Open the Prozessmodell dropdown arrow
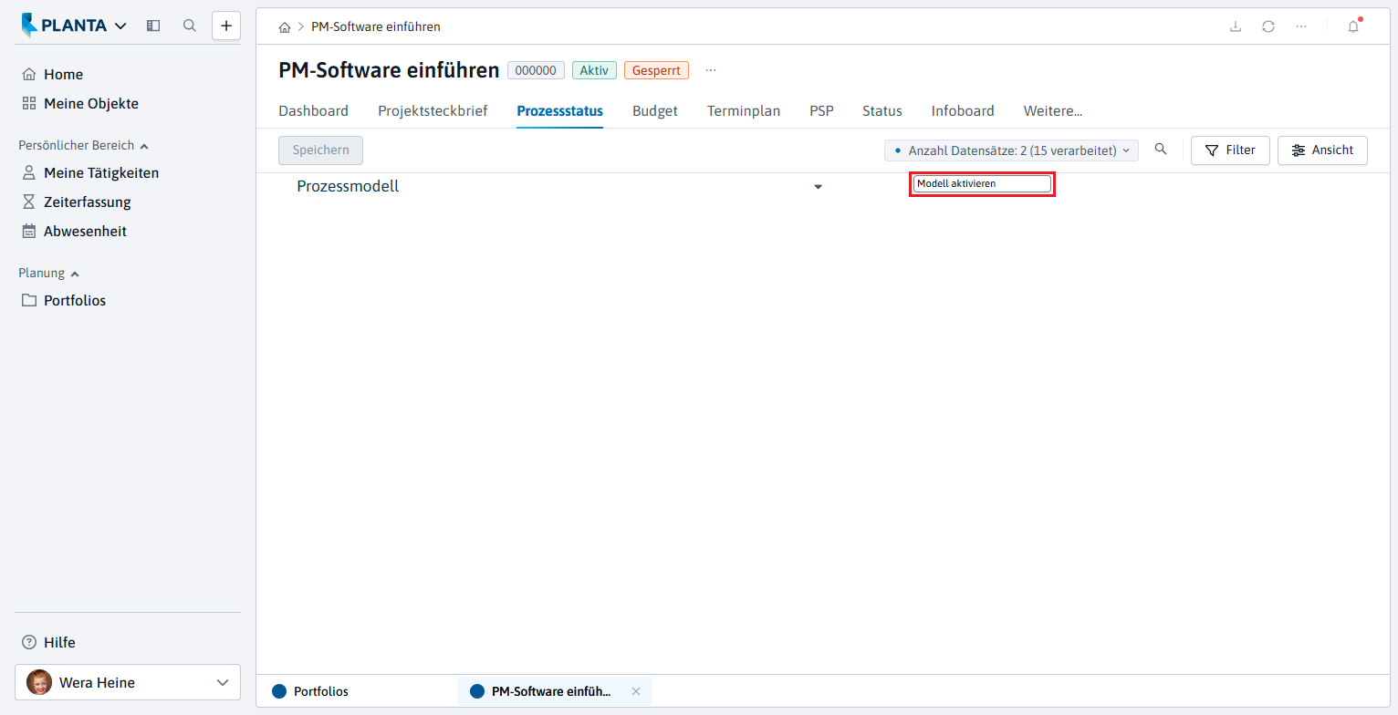The image size is (1398, 715). [818, 187]
